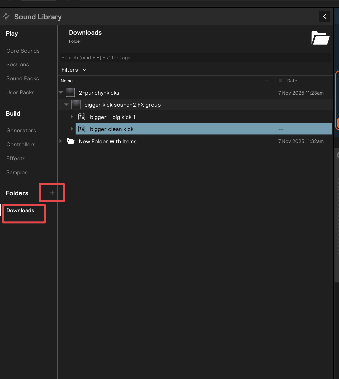This screenshot has height=379, width=339.
Task: Expand the New Folder With Items row
Action: point(60,141)
